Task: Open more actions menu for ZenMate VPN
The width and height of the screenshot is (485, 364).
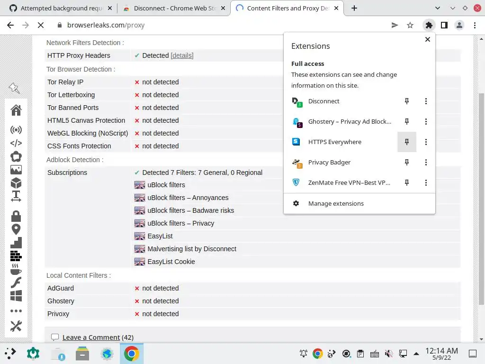Action: point(426,182)
